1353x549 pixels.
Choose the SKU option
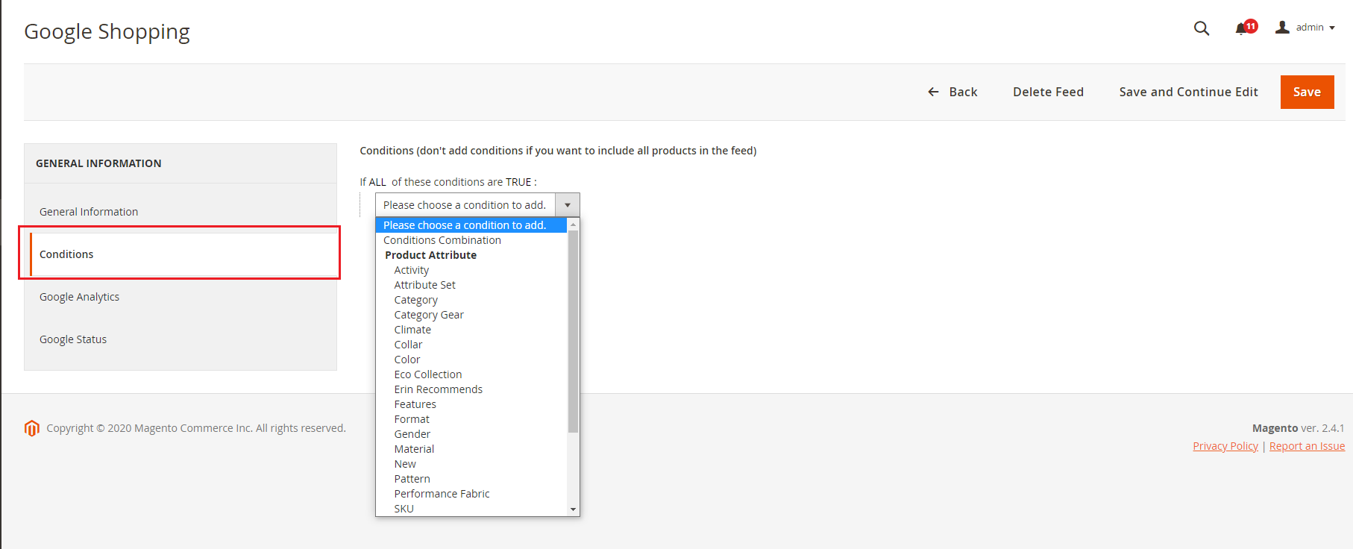pyautogui.click(x=471, y=508)
